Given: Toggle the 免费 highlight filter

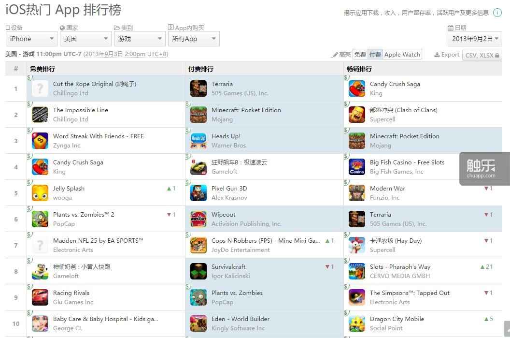Looking at the screenshot, I should click(360, 54).
